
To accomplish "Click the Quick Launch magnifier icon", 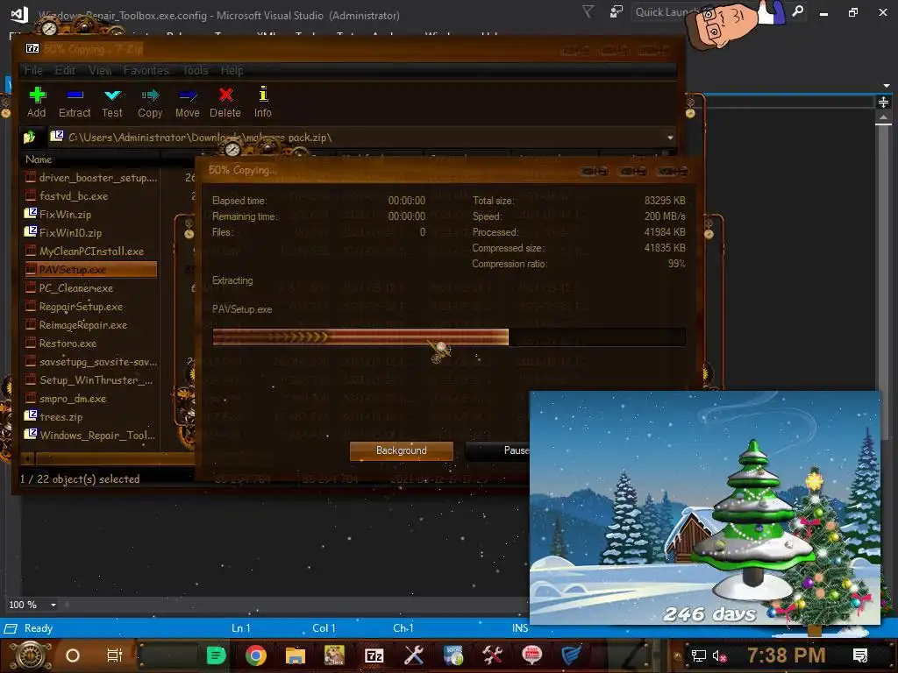I will pos(798,11).
